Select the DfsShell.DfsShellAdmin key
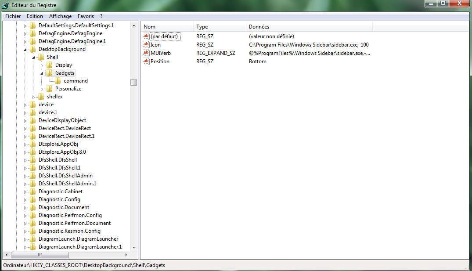 pos(65,176)
